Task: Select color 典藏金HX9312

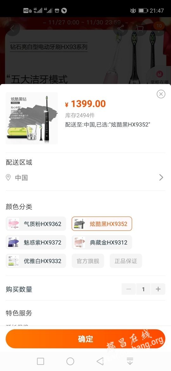Action: coord(102,242)
